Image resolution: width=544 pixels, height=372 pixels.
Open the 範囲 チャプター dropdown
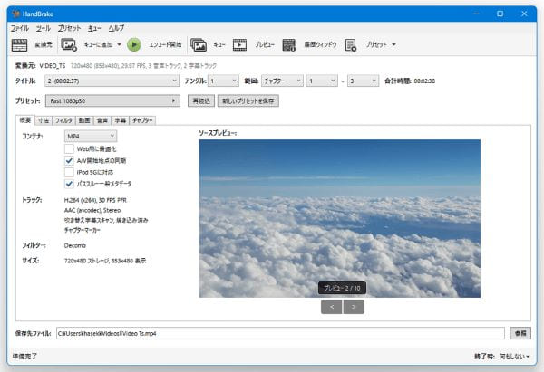click(282, 81)
